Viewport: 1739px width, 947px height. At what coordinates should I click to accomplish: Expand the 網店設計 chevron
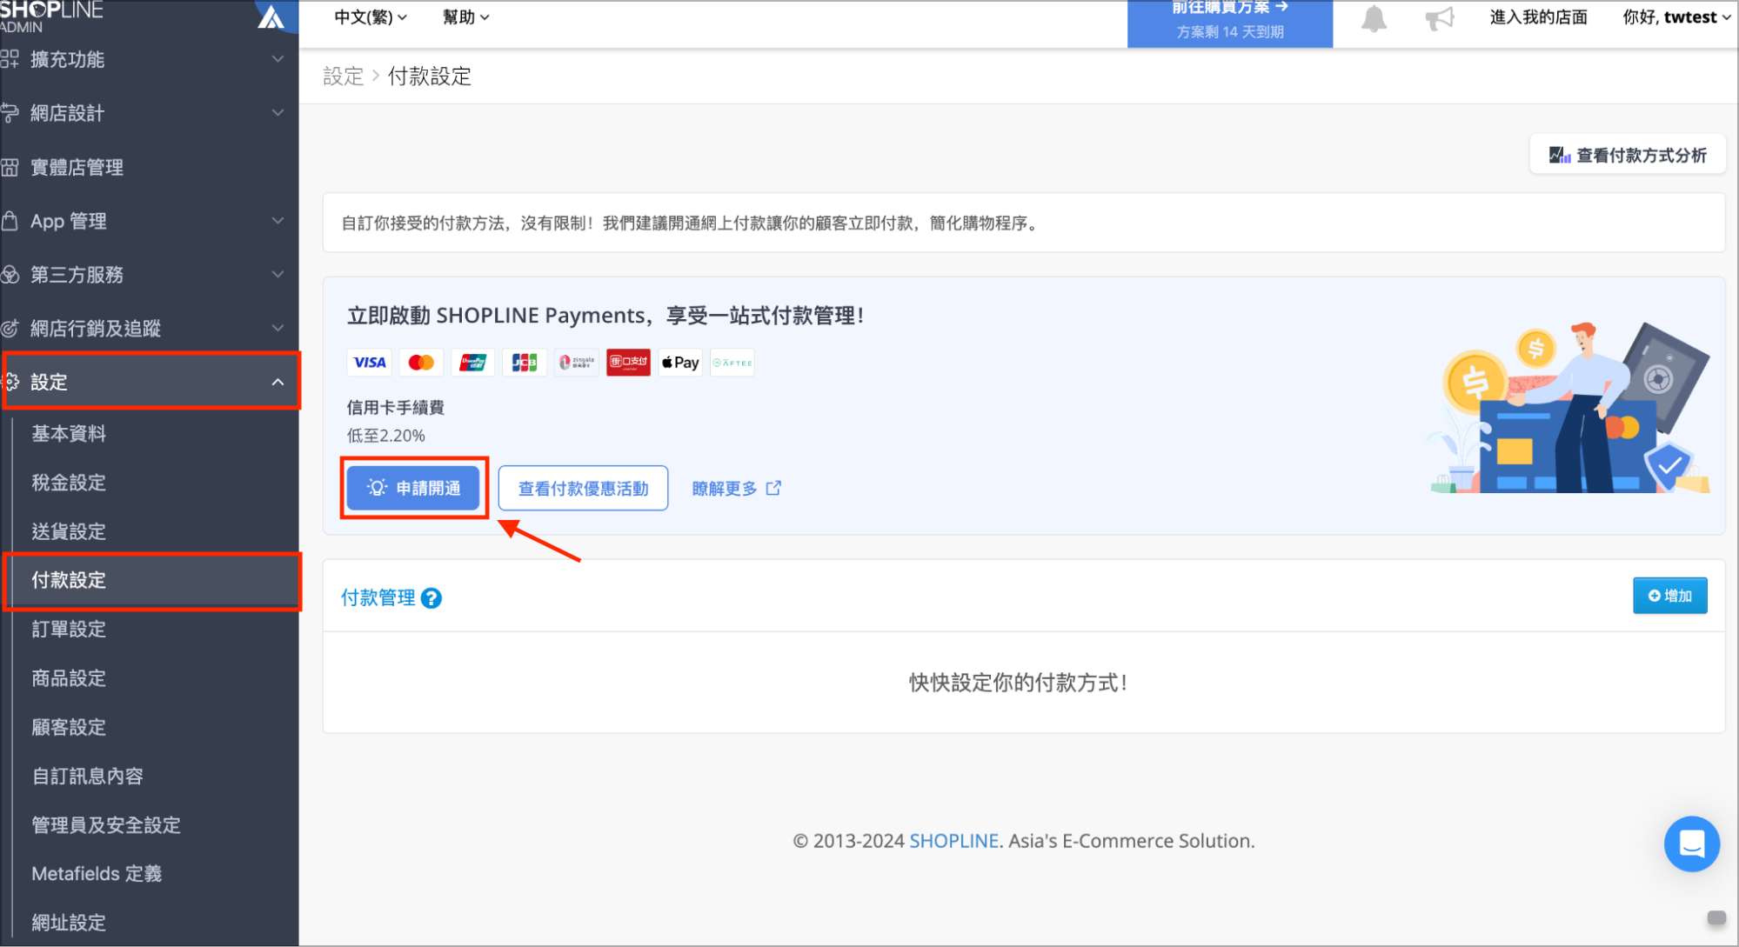tap(278, 113)
